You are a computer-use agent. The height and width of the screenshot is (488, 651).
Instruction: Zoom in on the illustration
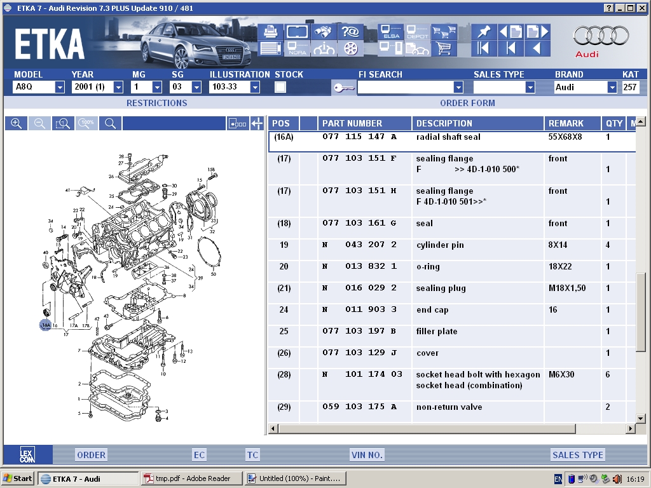(16, 123)
